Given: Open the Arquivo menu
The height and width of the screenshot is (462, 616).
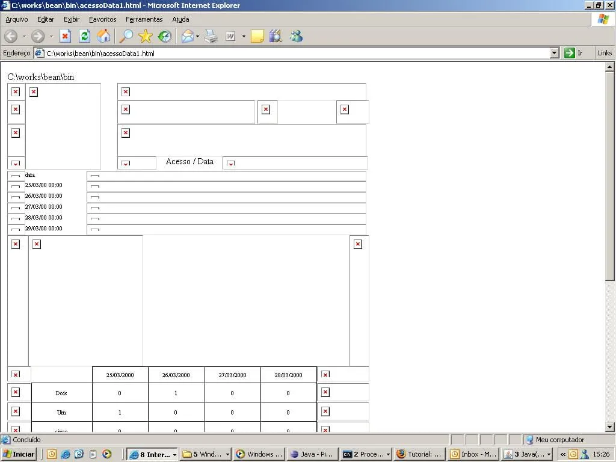Looking at the screenshot, I should click(x=16, y=19).
